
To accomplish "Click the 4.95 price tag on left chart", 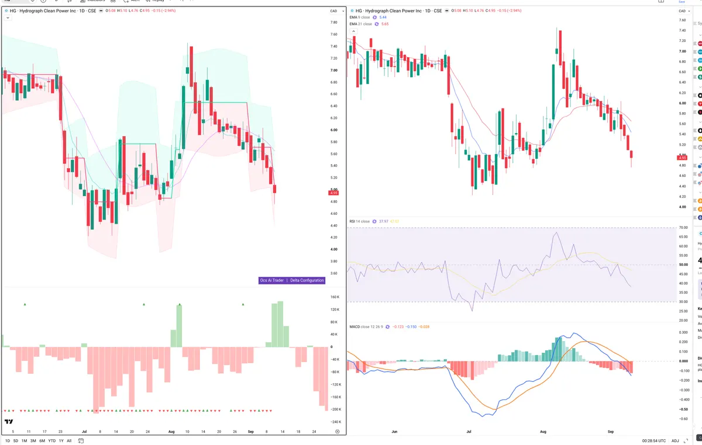I will coord(333,193).
